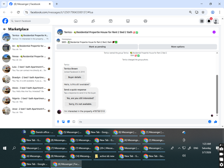Open the Marketplace storefront icon in navigation
This screenshot has width=224, height=168.
128,21
